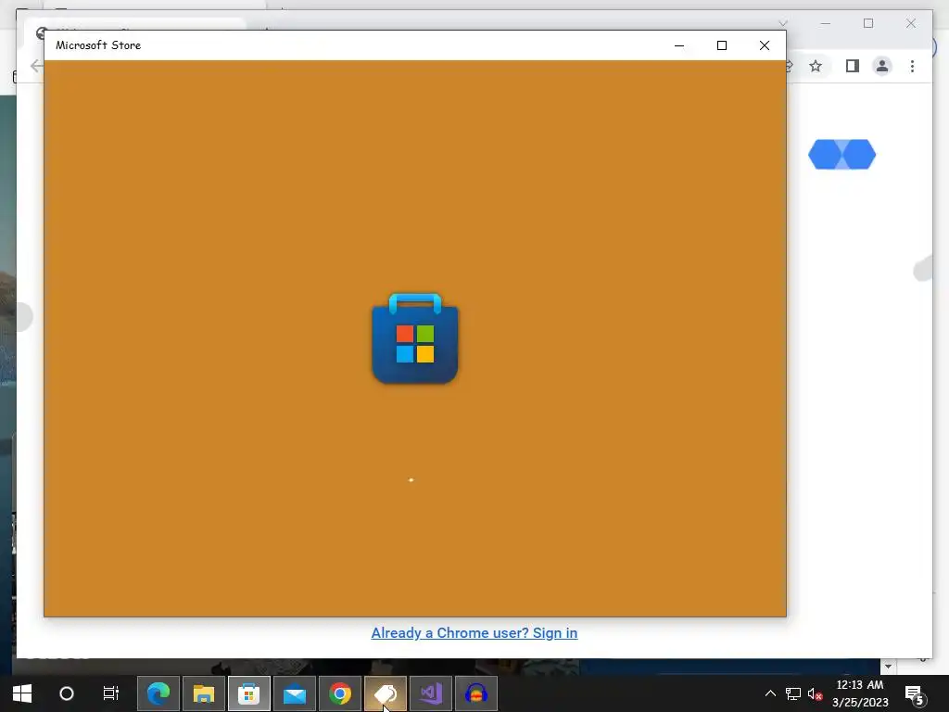This screenshot has width=949, height=712.
Task: Toggle the Chrome side panel icon
Action: coord(853,66)
